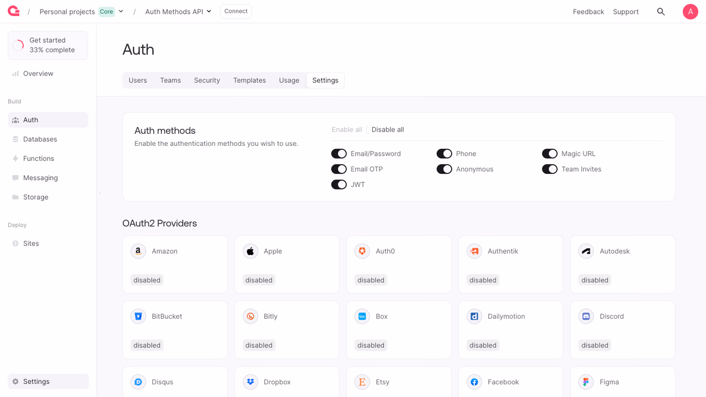Click the Dropbox provider icon

click(x=250, y=382)
